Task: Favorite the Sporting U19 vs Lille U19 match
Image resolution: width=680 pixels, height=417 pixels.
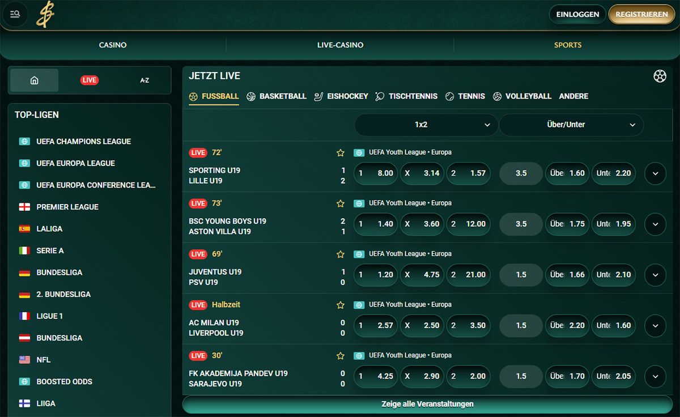Action: pyautogui.click(x=341, y=153)
